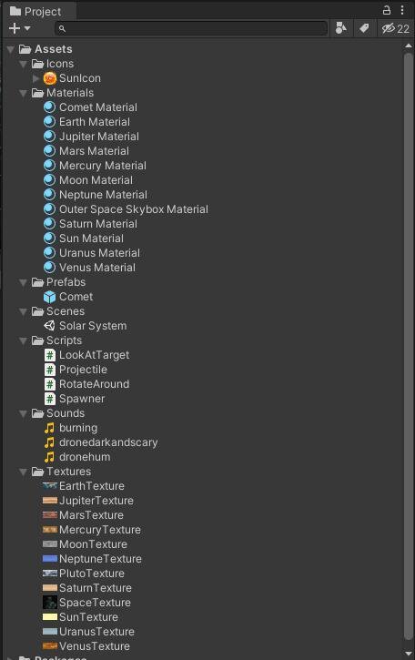Select the burning audio clip icon
The width and height of the screenshot is (415, 660).
coord(50,428)
